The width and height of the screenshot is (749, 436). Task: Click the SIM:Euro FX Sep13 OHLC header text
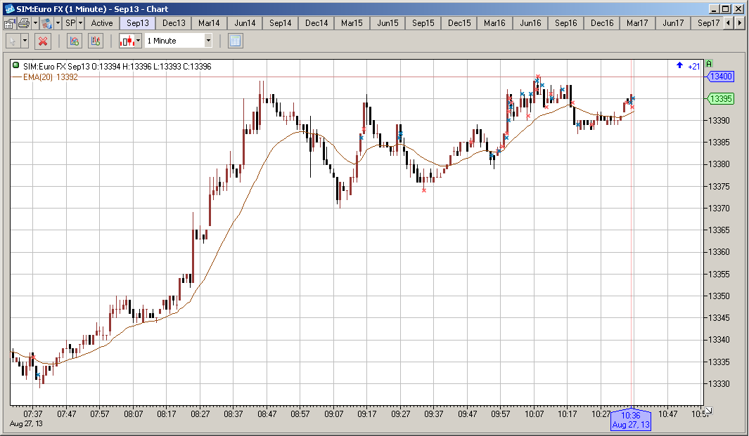point(117,66)
